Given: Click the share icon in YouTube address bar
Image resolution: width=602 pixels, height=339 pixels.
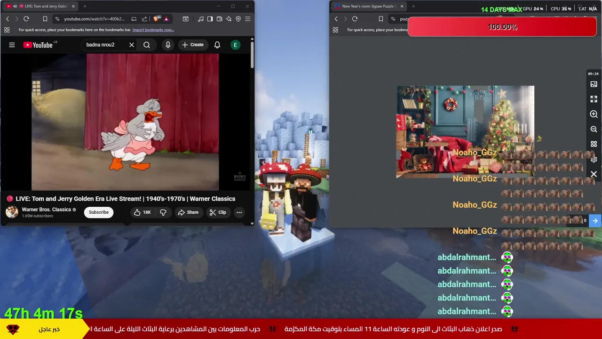Looking at the screenshot, I should [x=144, y=19].
